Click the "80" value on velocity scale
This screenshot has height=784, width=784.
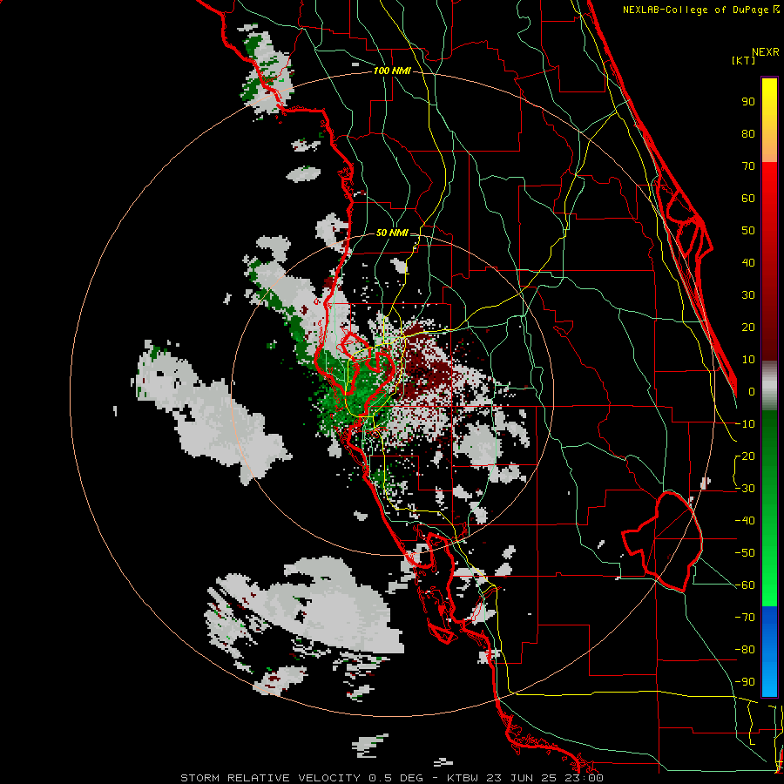point(748,134)
